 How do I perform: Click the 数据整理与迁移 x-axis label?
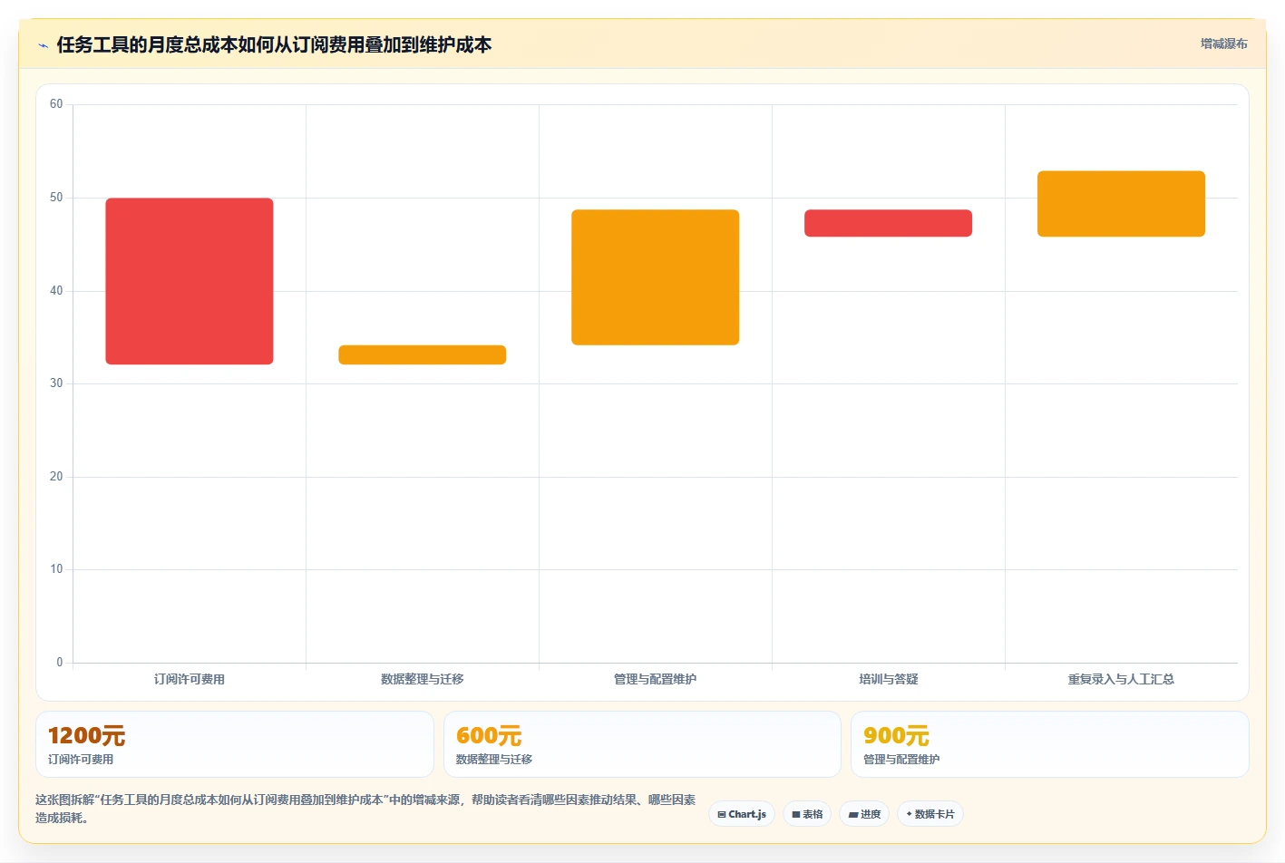pos(423,679)
